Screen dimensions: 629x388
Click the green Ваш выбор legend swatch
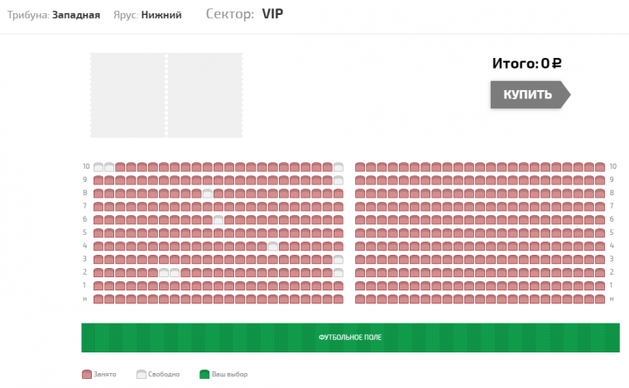[204, 374]
